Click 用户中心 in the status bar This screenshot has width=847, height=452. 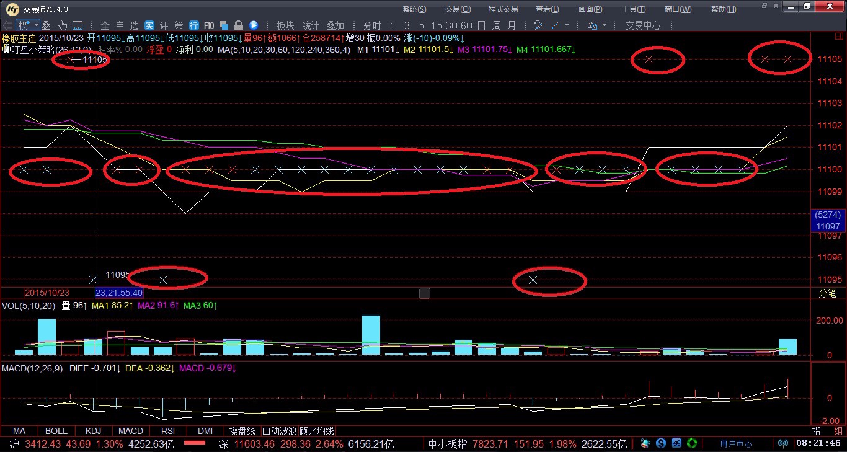point(736,444)
